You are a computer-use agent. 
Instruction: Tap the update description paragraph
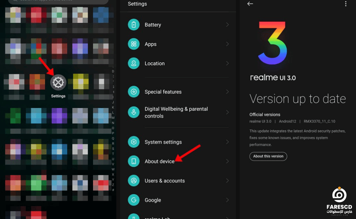(297, 138)
